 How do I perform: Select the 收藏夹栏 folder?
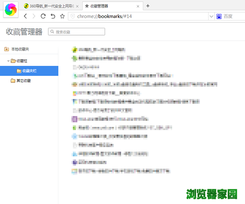point(30,71)
